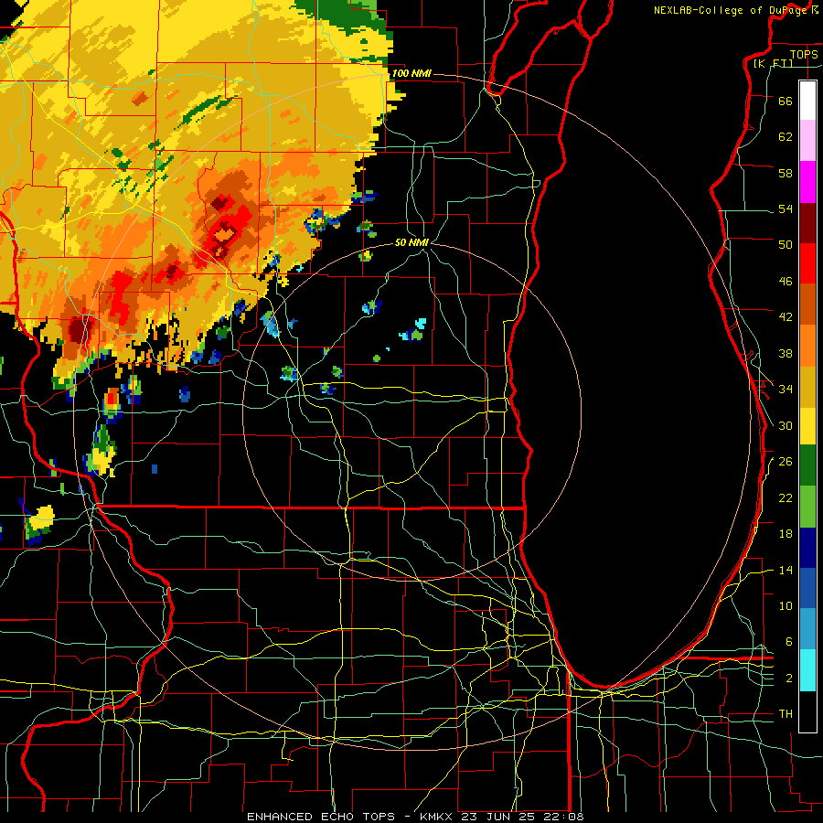Click legend value 54
The width and height of the screenshot is (823, 823).
pos(786,208)
